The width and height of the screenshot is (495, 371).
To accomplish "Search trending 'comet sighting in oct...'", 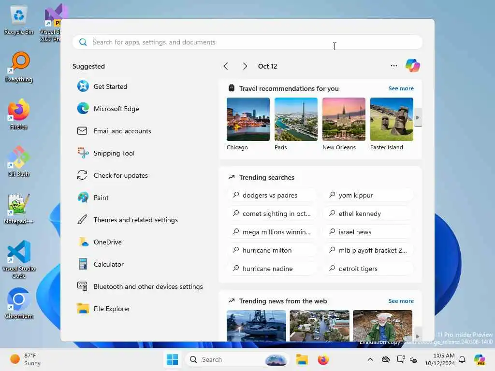I will 272,214.
